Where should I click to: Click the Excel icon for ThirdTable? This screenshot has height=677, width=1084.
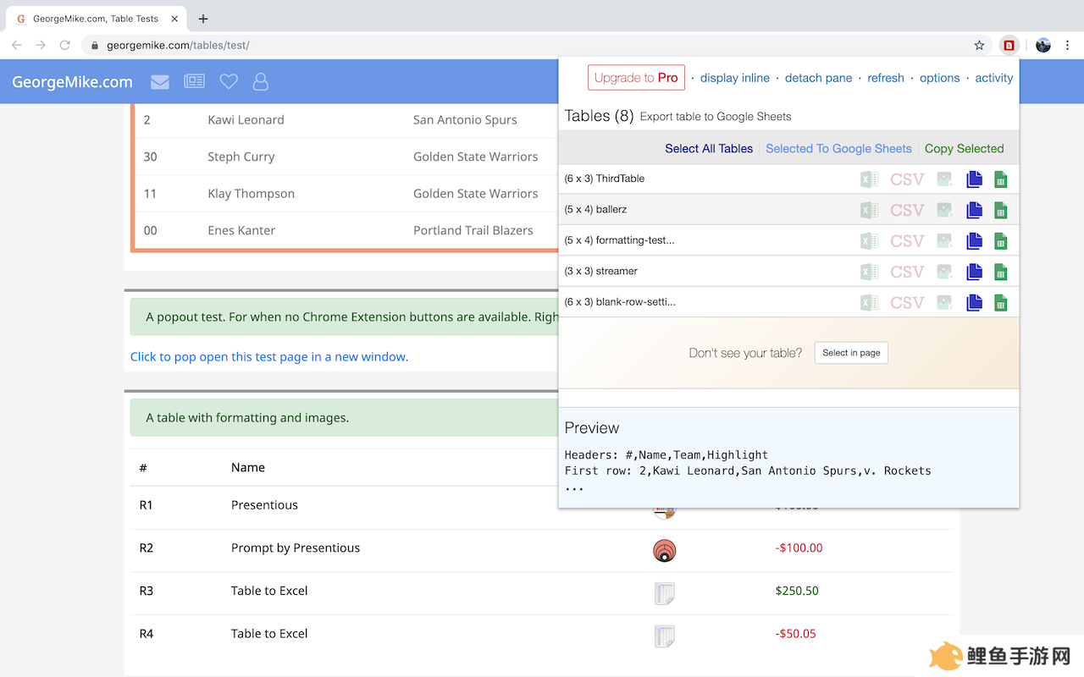click(869, 179)
